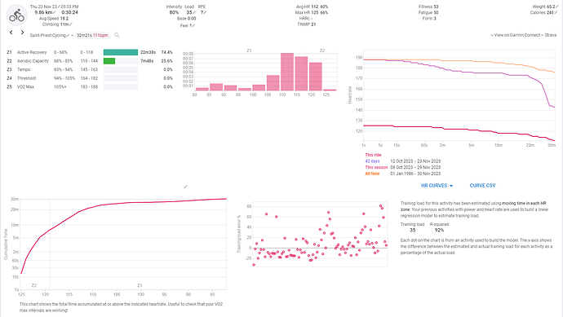Click the magnifier search icon beside 111bpm
The height and width of the screenshot is (317, 563).
pyautogui.click(x=117, y=35)
